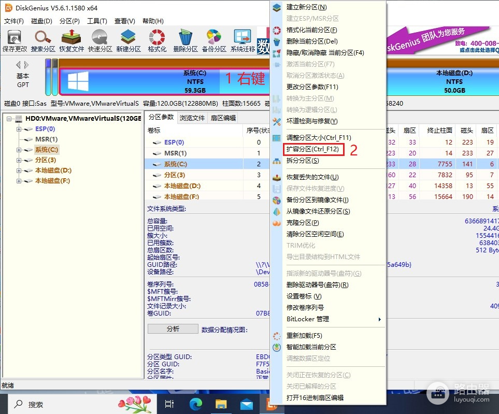
Task: Expand the 系统(C:) tree node
Action: click(x=19, y=150)
